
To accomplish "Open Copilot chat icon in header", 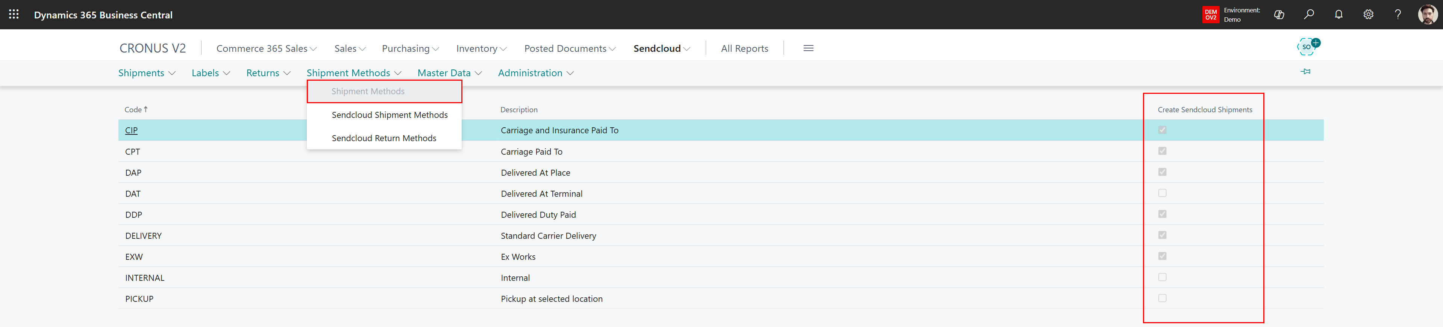I will coord(1279,15).
